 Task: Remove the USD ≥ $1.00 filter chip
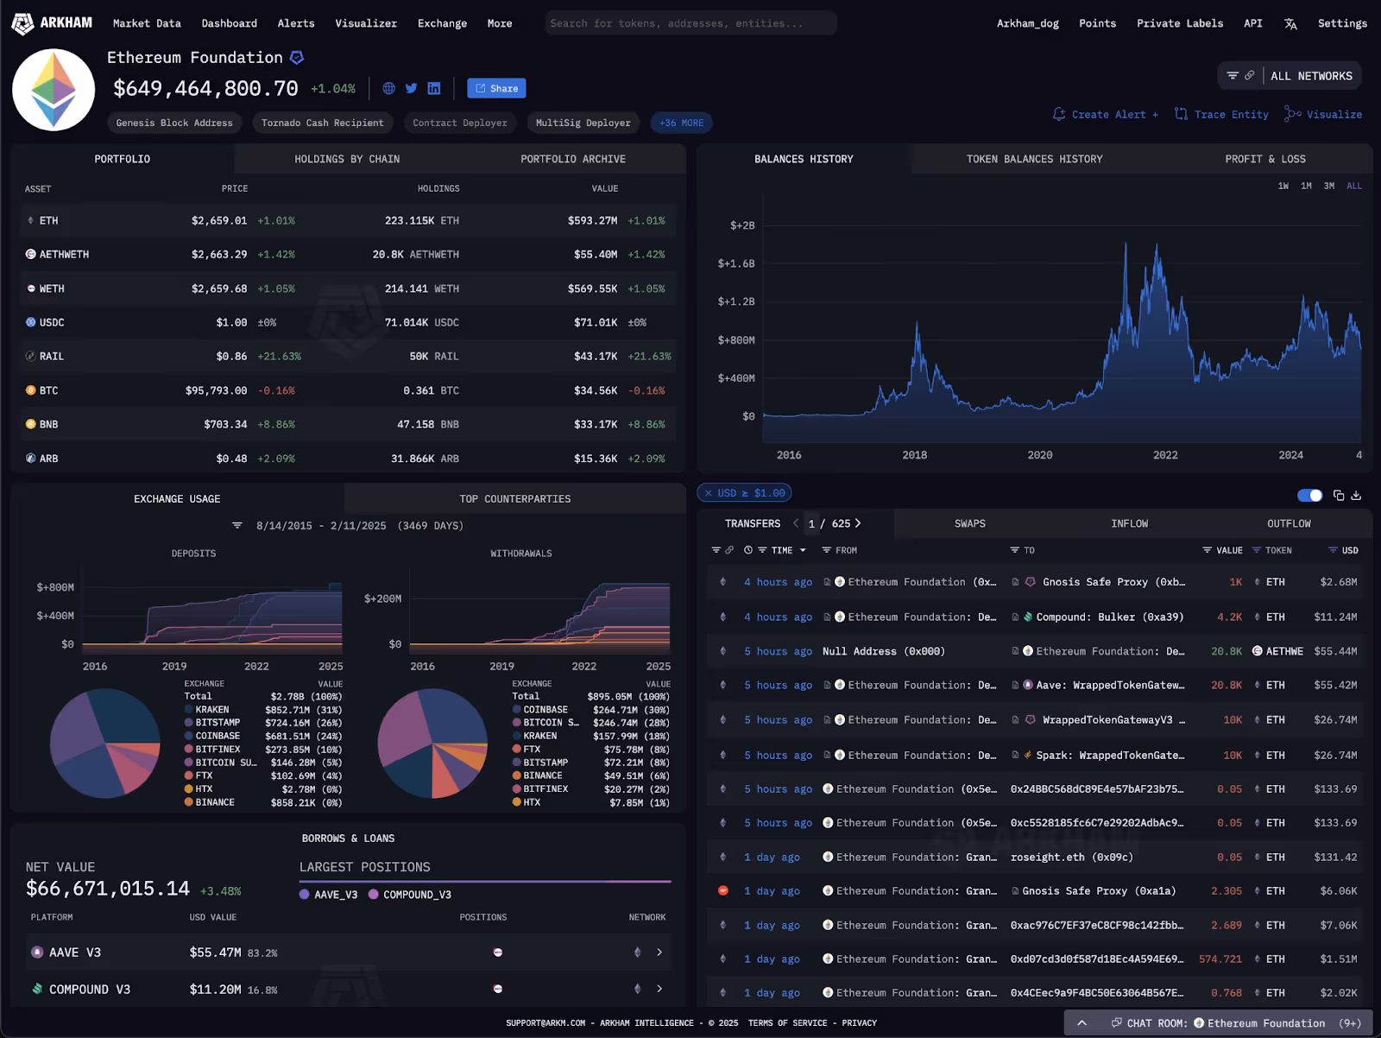pyautogui.click(x=709, y=493)
